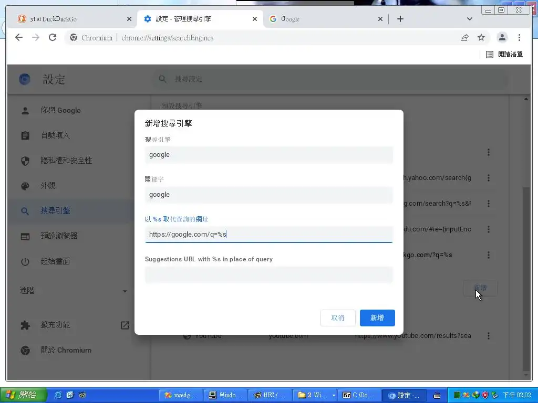Close the settings tab
538x403 pixels.
pyautogui.click(x=255, y=19)
